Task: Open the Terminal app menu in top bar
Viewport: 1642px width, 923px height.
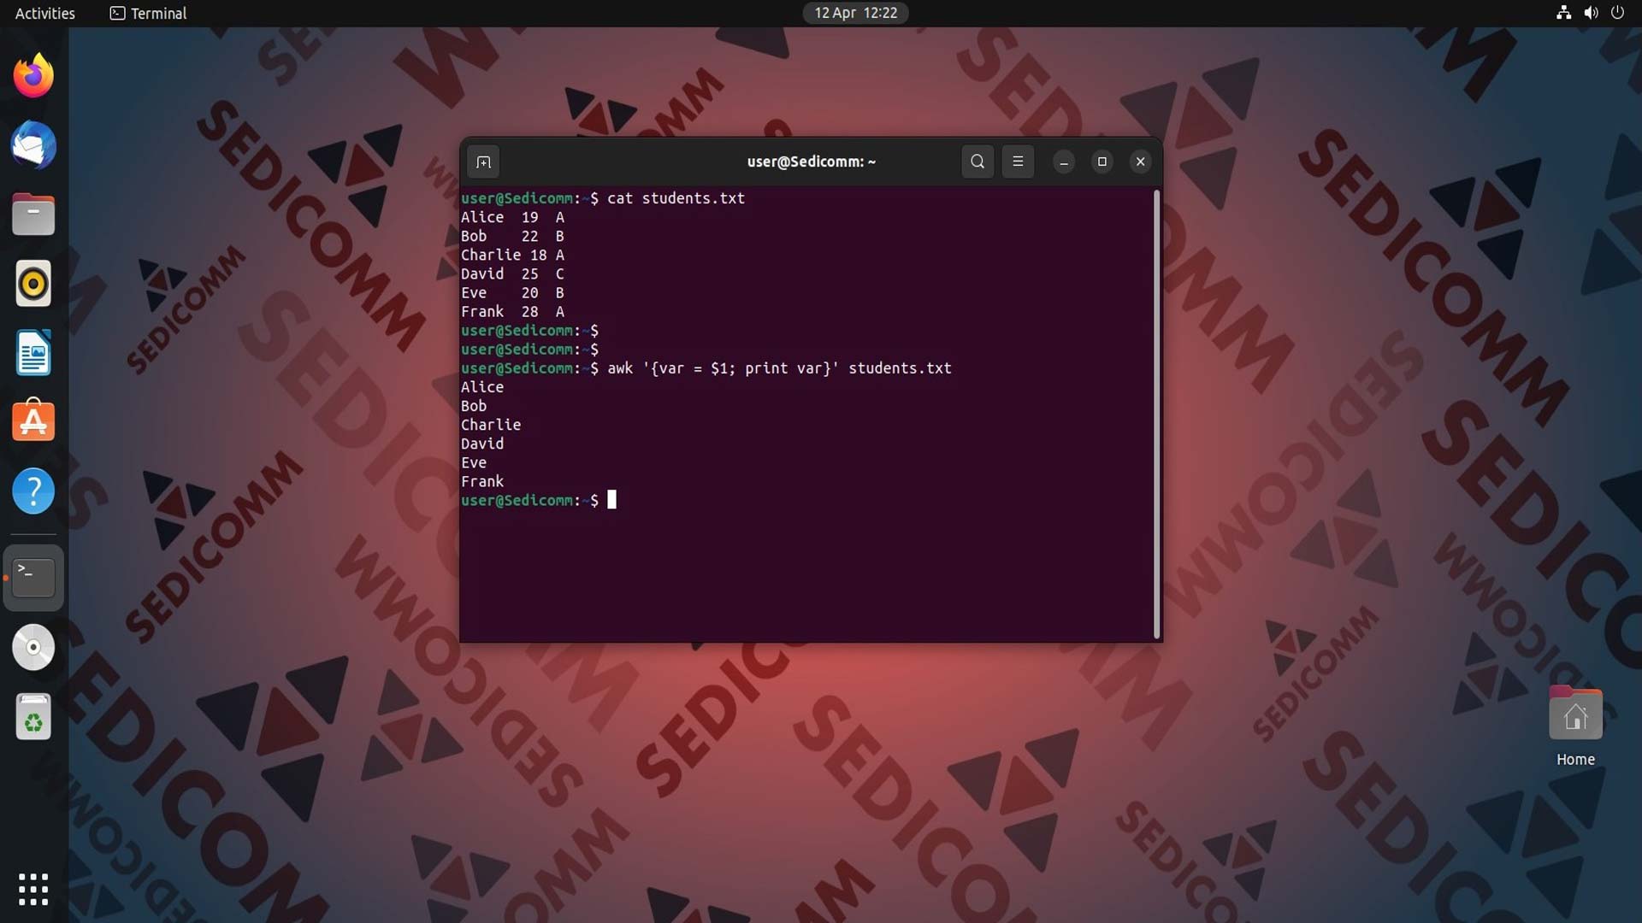Action: pos(149,13)
